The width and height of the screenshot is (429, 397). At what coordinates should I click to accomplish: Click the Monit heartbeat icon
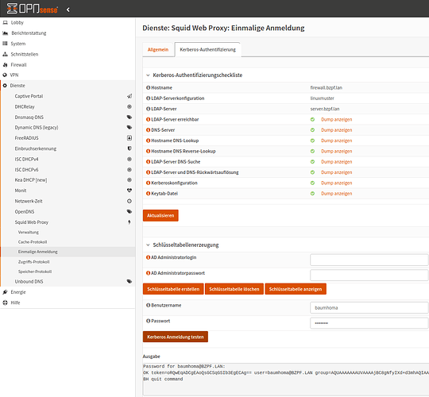129,191
